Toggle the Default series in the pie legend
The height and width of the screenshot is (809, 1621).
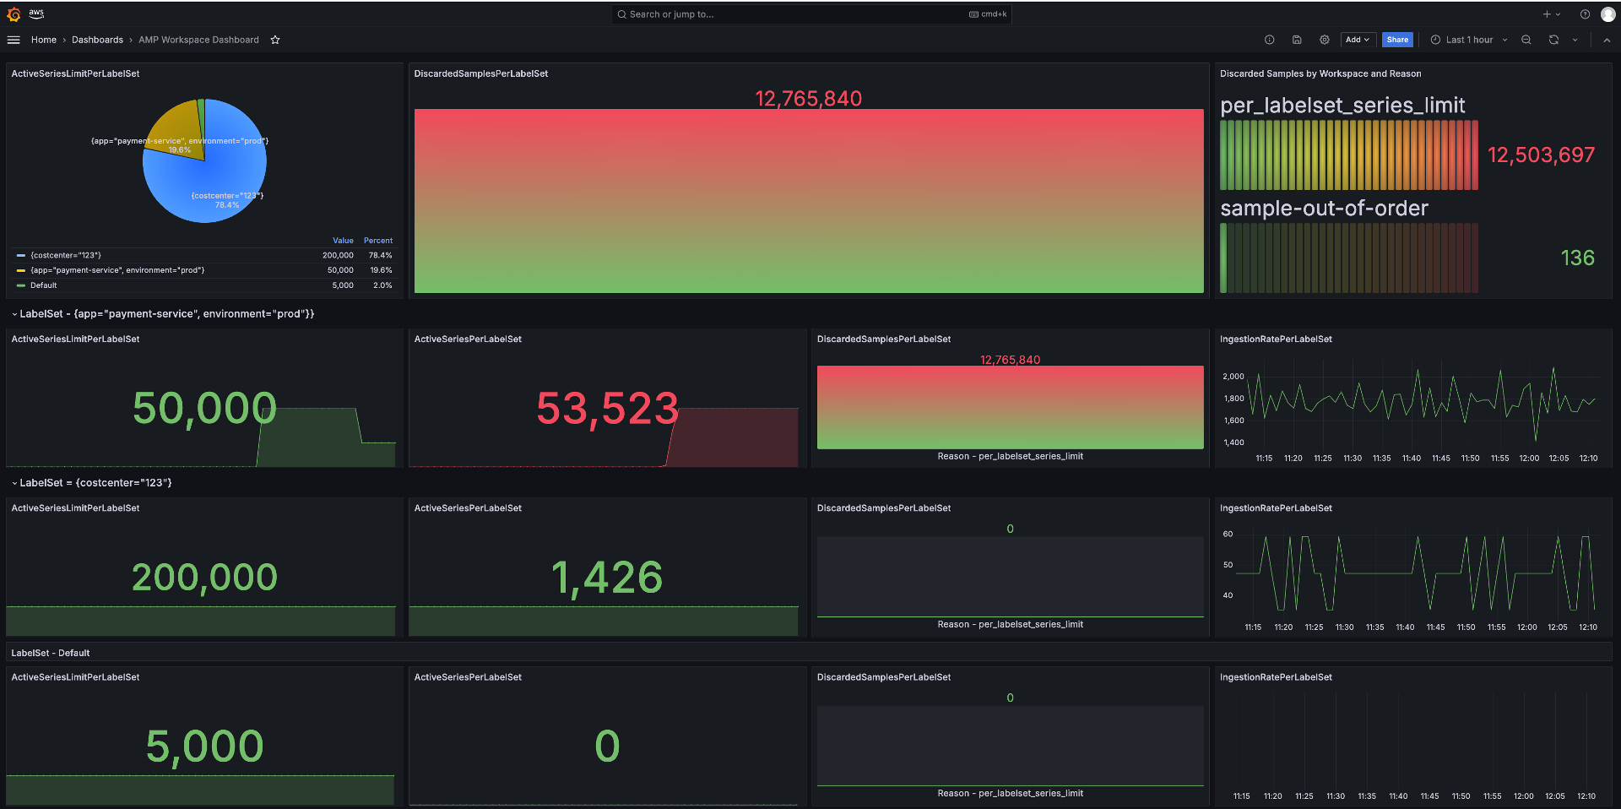[44, 285]
